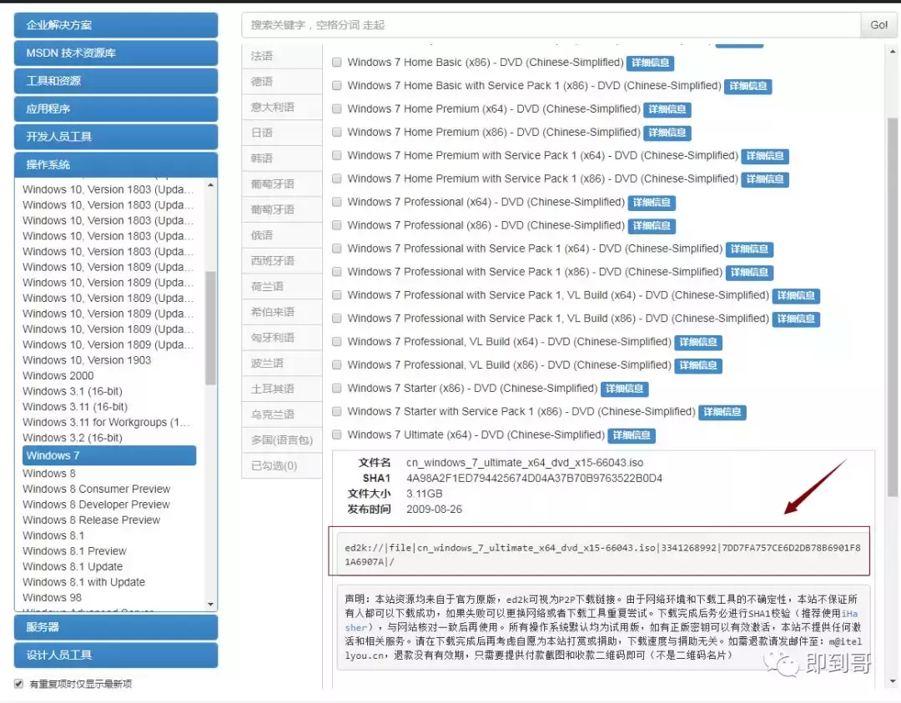Screen dimensions: 901x703
Task: Show 详细信息 for Professional (x86)
Action: click(651, 226)
